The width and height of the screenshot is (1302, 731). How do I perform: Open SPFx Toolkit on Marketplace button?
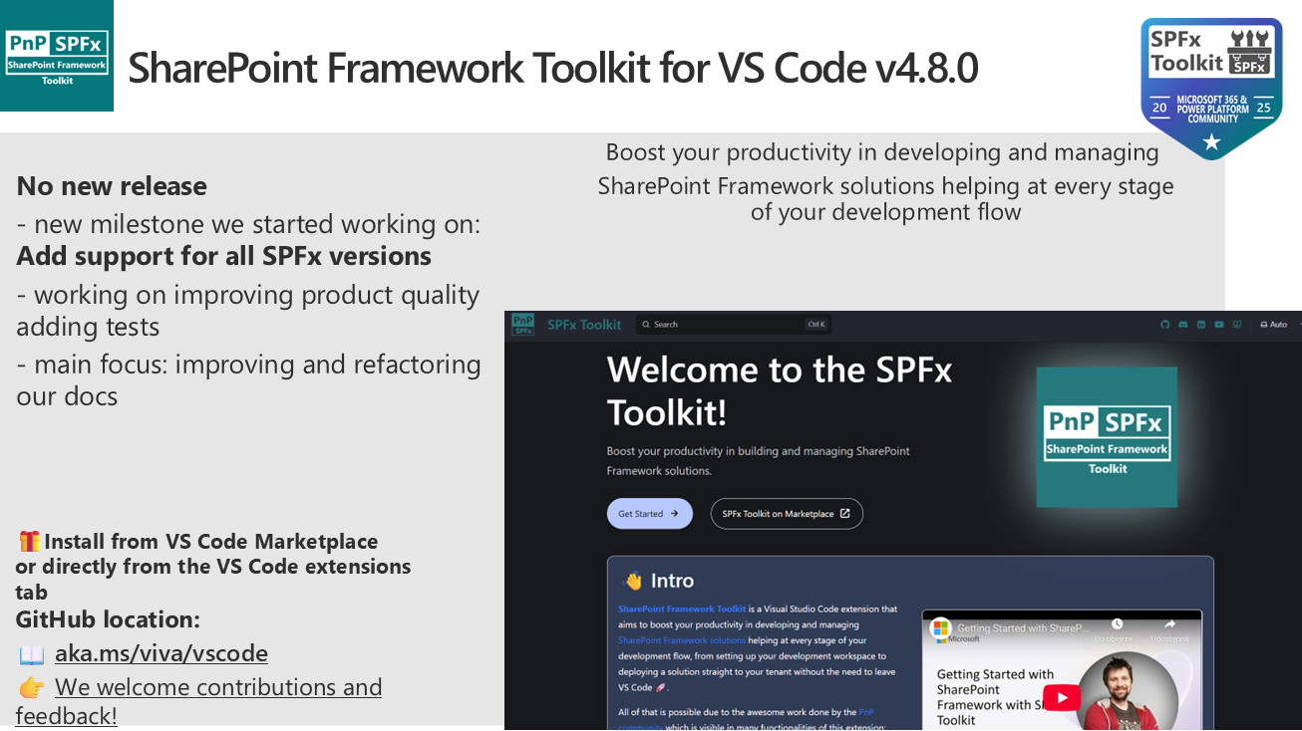click(x=787, y=514)
